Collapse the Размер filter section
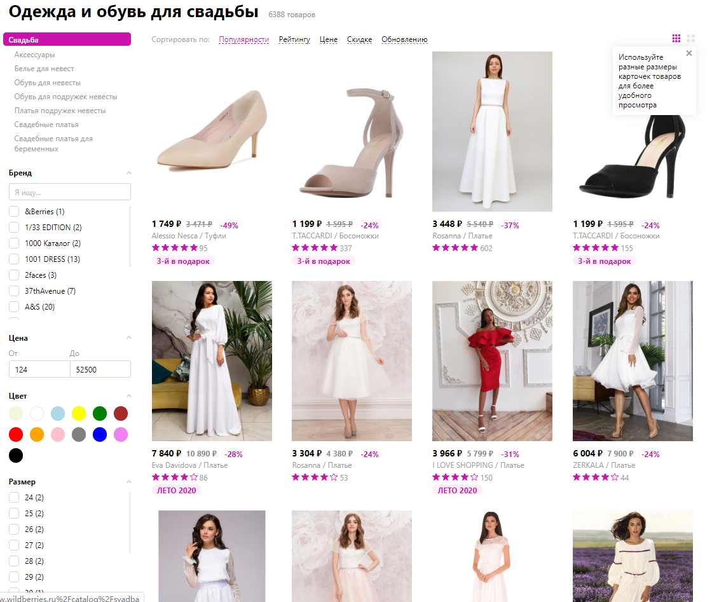 [128, 482]
